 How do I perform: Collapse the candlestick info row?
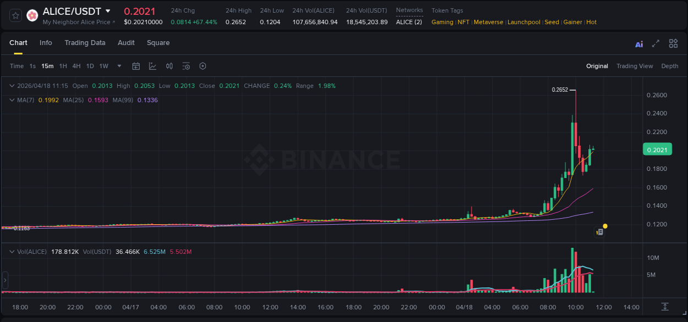click(x=12, y=86)
